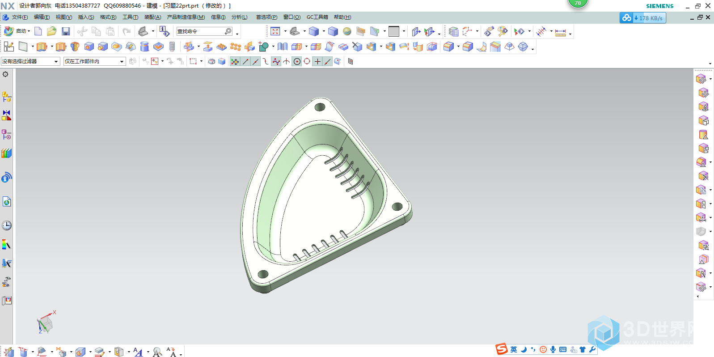Toggle the Arc Center snap option
Viewport: 714px width, 357px height.
[297, 61]
